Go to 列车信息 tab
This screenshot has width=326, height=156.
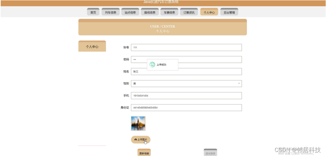[110, 12]
